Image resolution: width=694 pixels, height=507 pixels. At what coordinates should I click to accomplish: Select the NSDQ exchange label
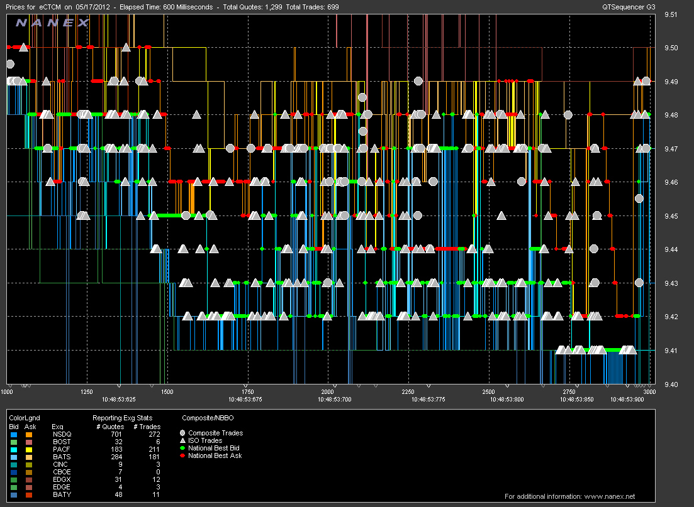pyautogui.click(x=62, y=435)
